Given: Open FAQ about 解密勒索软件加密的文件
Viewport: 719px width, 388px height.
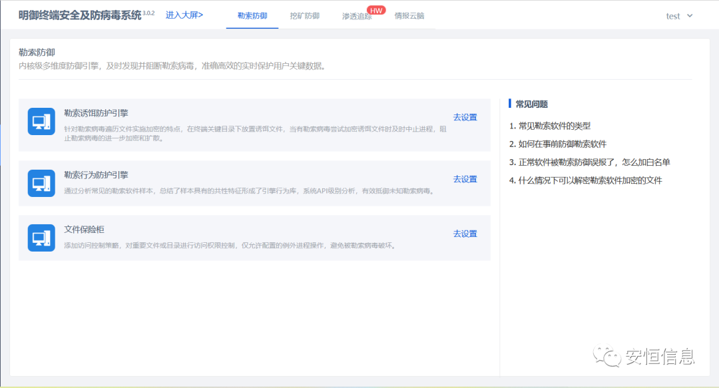Looking at the screenshot, I should (x=585, y=180).
